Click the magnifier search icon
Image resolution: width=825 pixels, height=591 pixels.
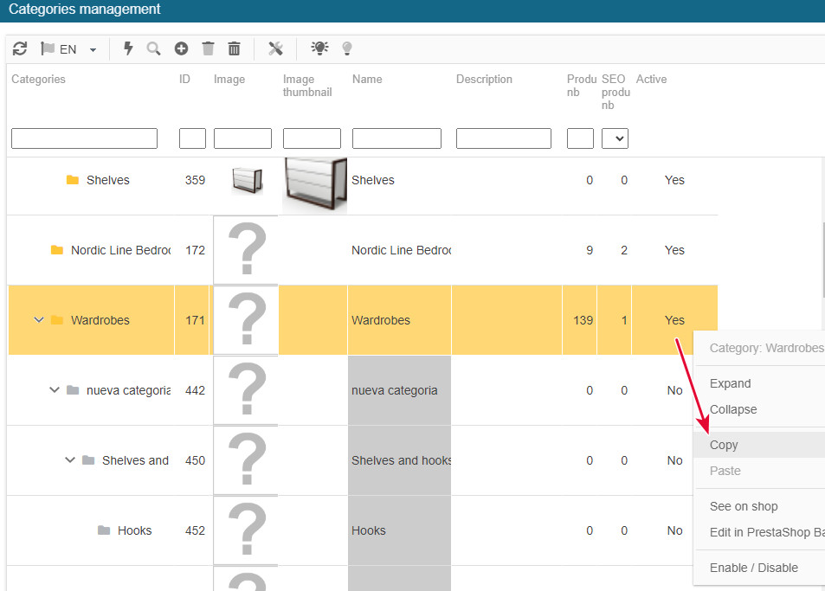pos(153,48)
